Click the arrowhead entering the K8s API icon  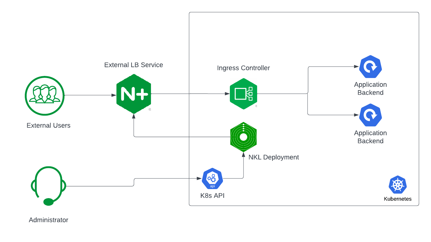(x=199, y=178)
